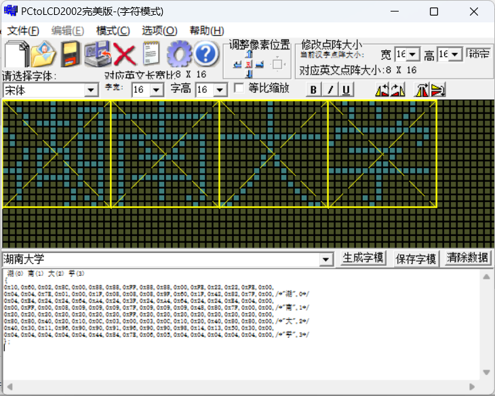Click the horizontal scrollbar right arrow
The image size is (495, 396).
(x=472, y=387)
